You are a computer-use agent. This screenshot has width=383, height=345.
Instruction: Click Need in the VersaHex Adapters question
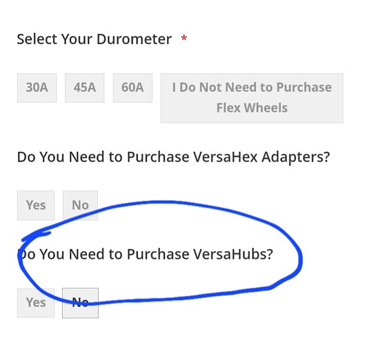(87, 157)
